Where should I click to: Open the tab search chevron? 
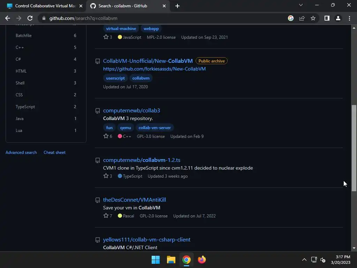(301, 5)
